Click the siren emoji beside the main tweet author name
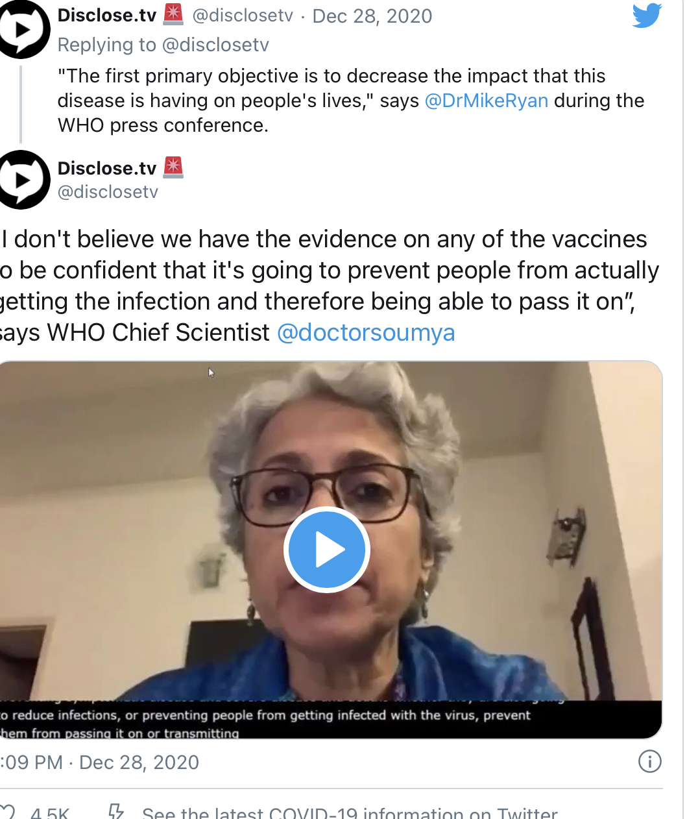Screen dimensions: 687x819 pos(173,167)
